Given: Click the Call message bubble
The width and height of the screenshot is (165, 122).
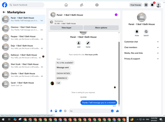Looking at the screenshot, I should (58, 83).
